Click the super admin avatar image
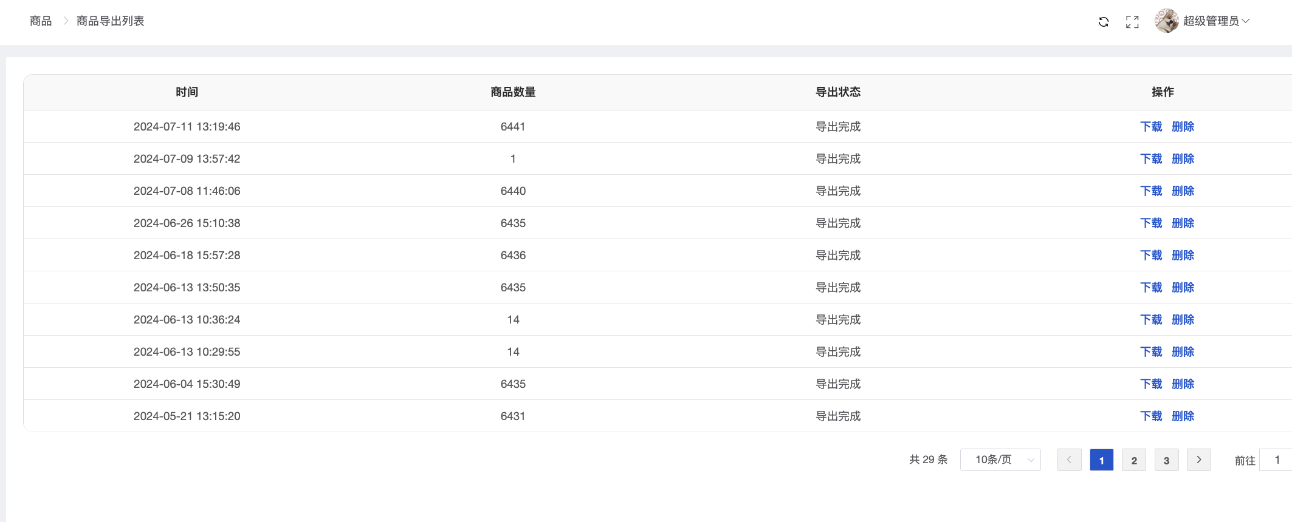This screenshot has width=1292, height=522. [x=1166, y=21]
